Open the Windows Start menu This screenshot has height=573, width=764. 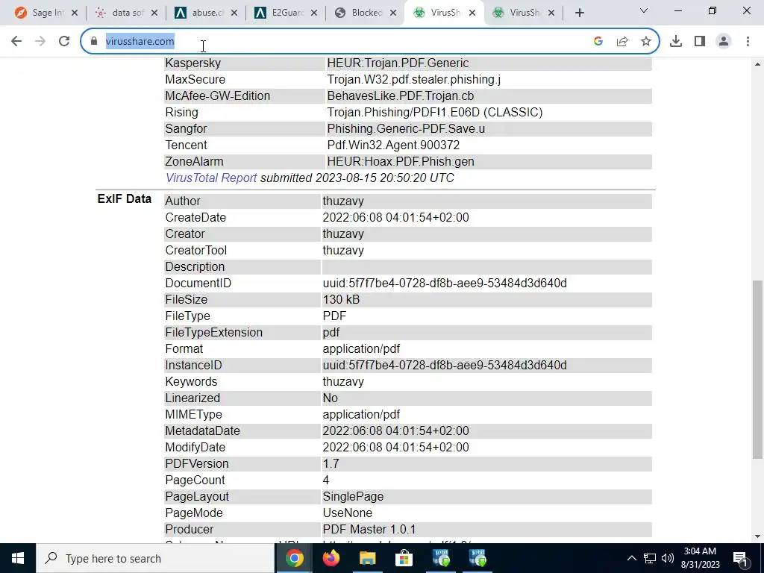(x=18, y=558)
